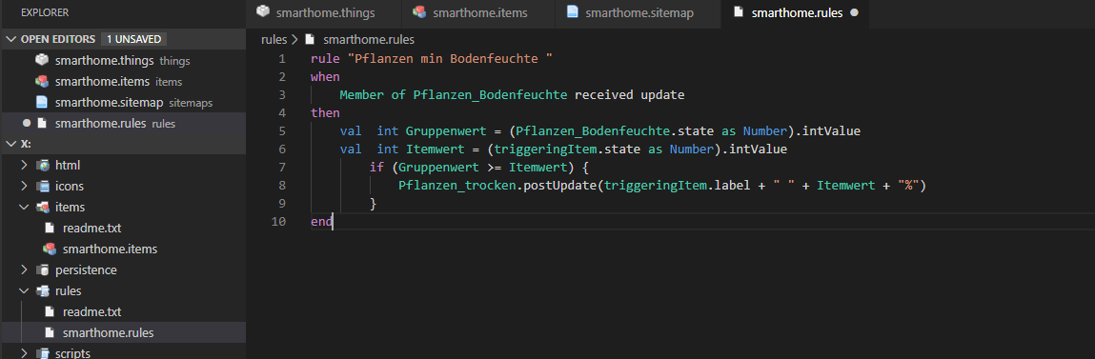Click the rules breadcrumb segment
The image size is (1095, 359).
(274, 40)
